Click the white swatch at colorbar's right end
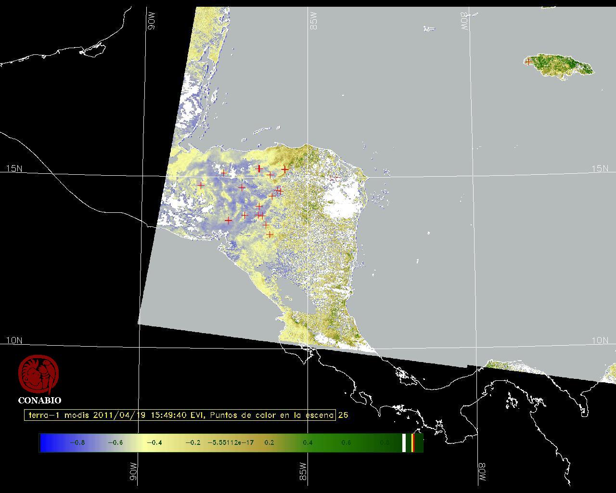 pos(404,442)
